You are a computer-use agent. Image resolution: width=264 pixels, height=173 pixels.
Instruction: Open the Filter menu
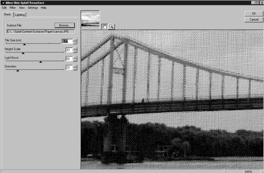(12, 8)
